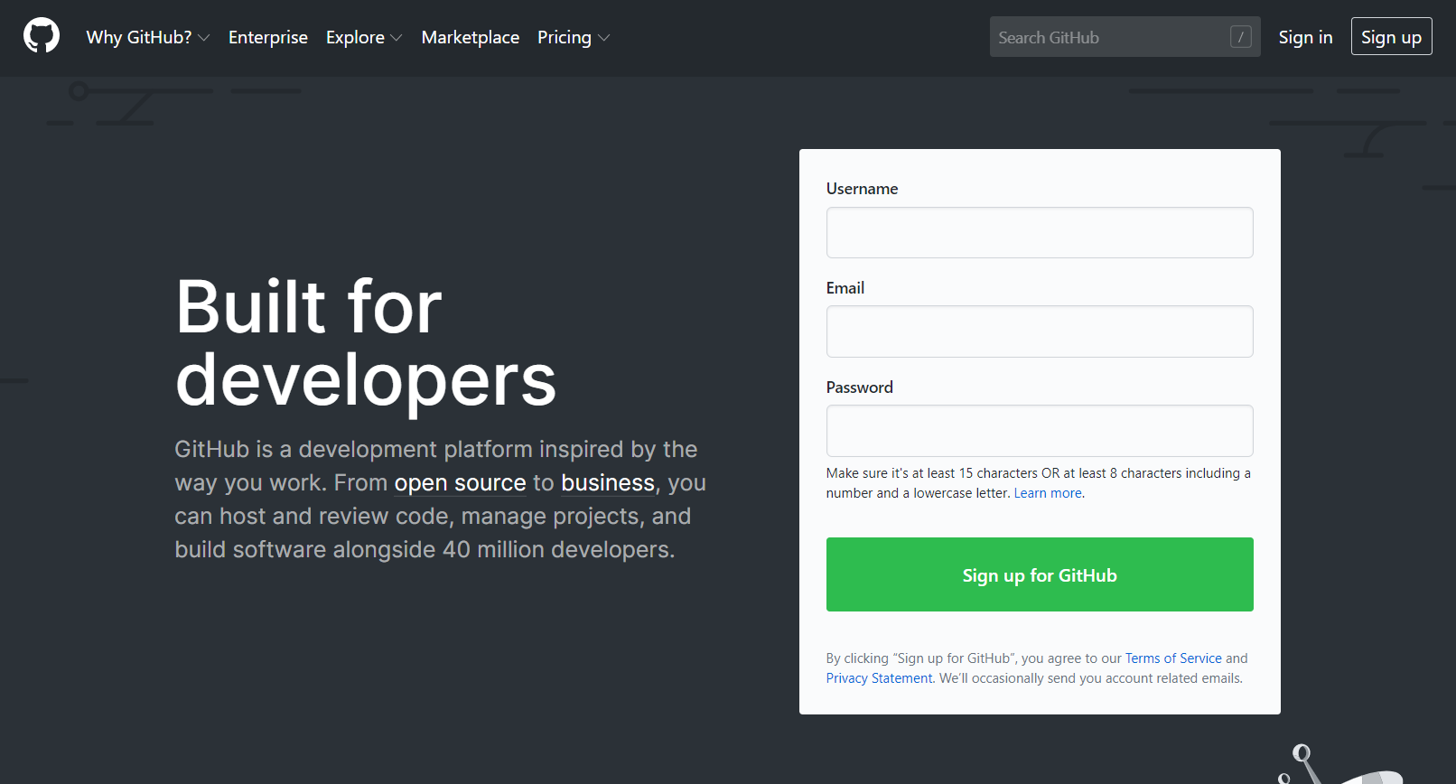Expand the Why GitHub? menu
The height and width of the screenshot is (784, 1456).
click(x=148, y=37)
